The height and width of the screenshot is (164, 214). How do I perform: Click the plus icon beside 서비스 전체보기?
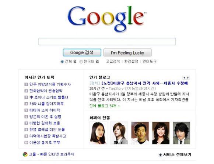tap(160, 155)
